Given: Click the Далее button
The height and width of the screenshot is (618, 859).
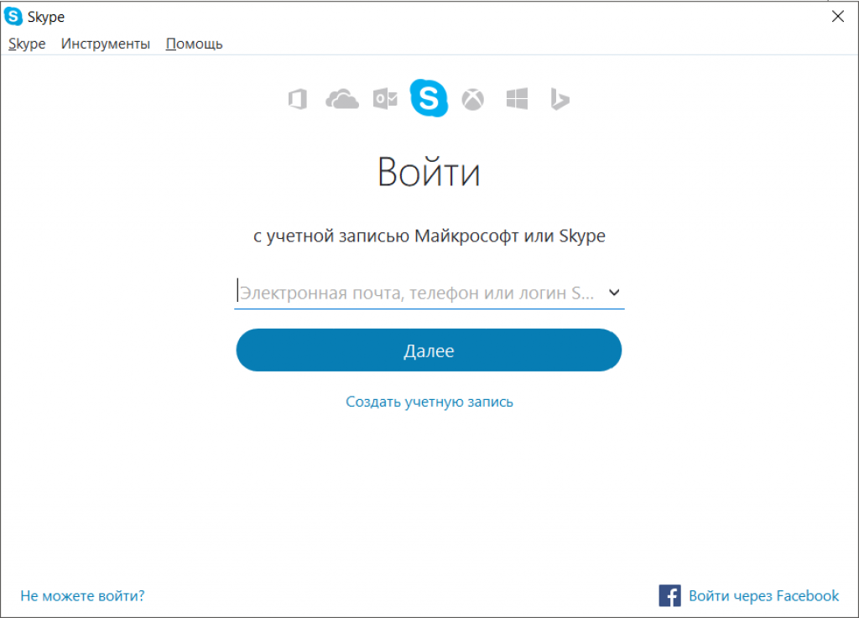Looking at the screenshot, I should click(x=429, y=351).
